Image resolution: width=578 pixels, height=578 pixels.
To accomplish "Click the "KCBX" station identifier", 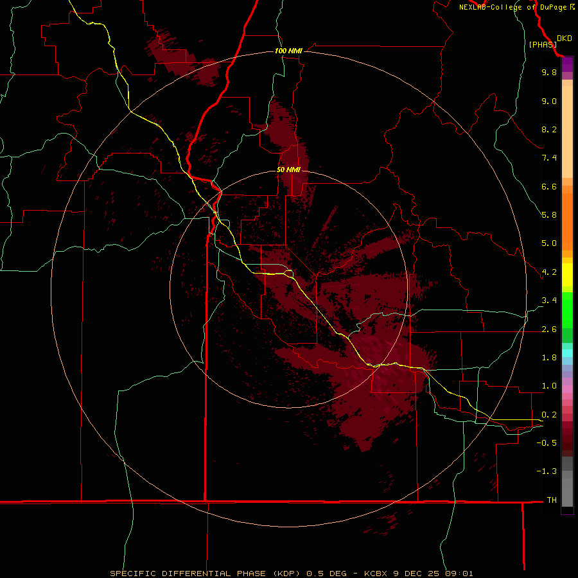I will (x=375, y=574).
